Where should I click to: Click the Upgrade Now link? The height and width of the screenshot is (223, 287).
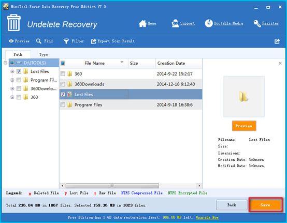(207, 217)
